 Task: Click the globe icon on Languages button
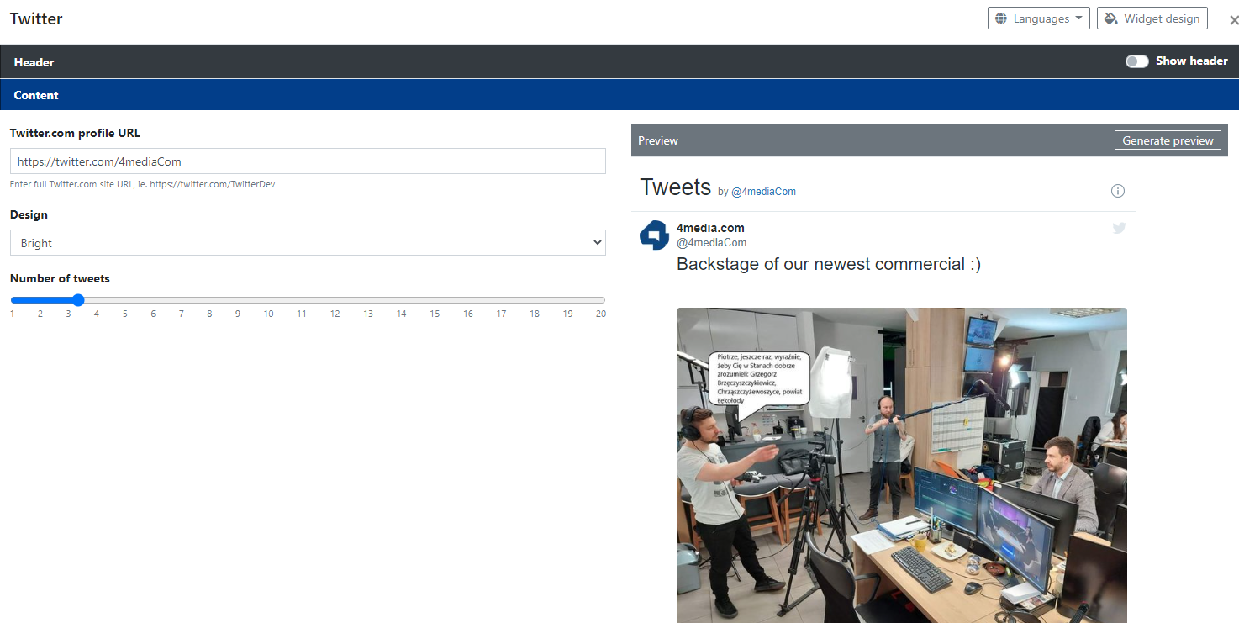click(x=1001, y=18)
